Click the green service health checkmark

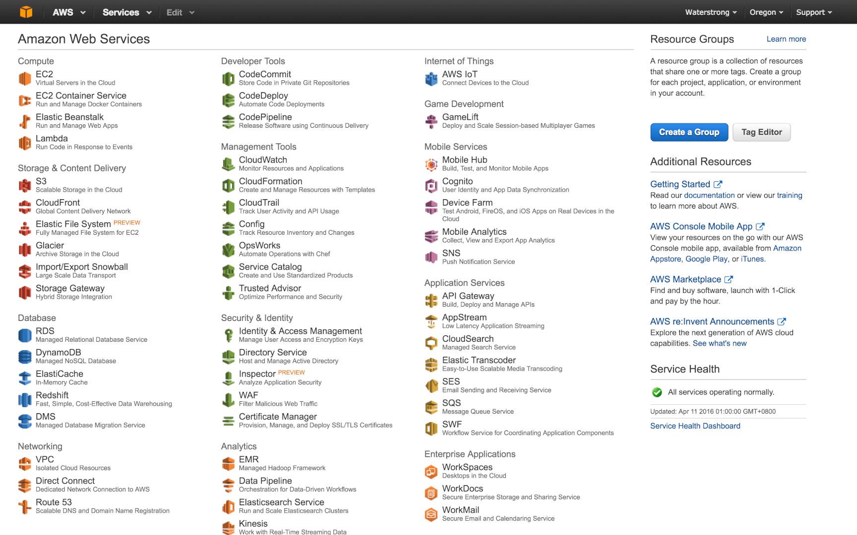(657, 392)
